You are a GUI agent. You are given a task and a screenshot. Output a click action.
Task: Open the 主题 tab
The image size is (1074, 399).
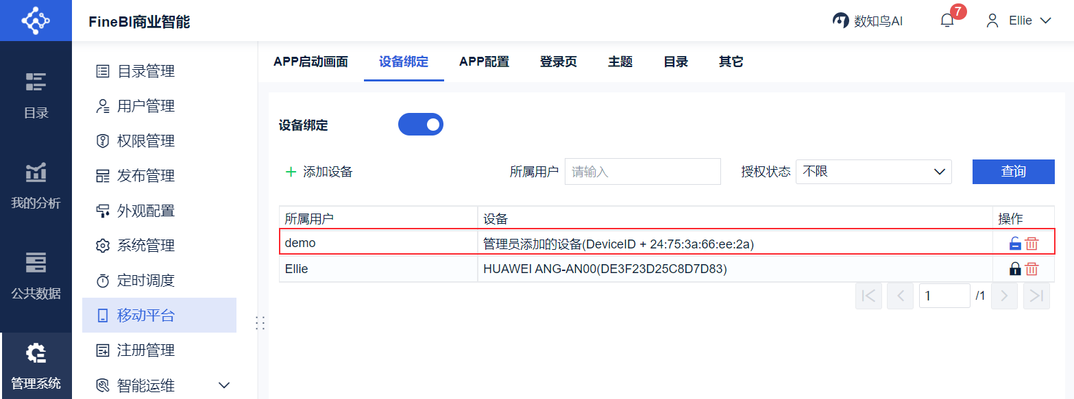click(620, 62)
